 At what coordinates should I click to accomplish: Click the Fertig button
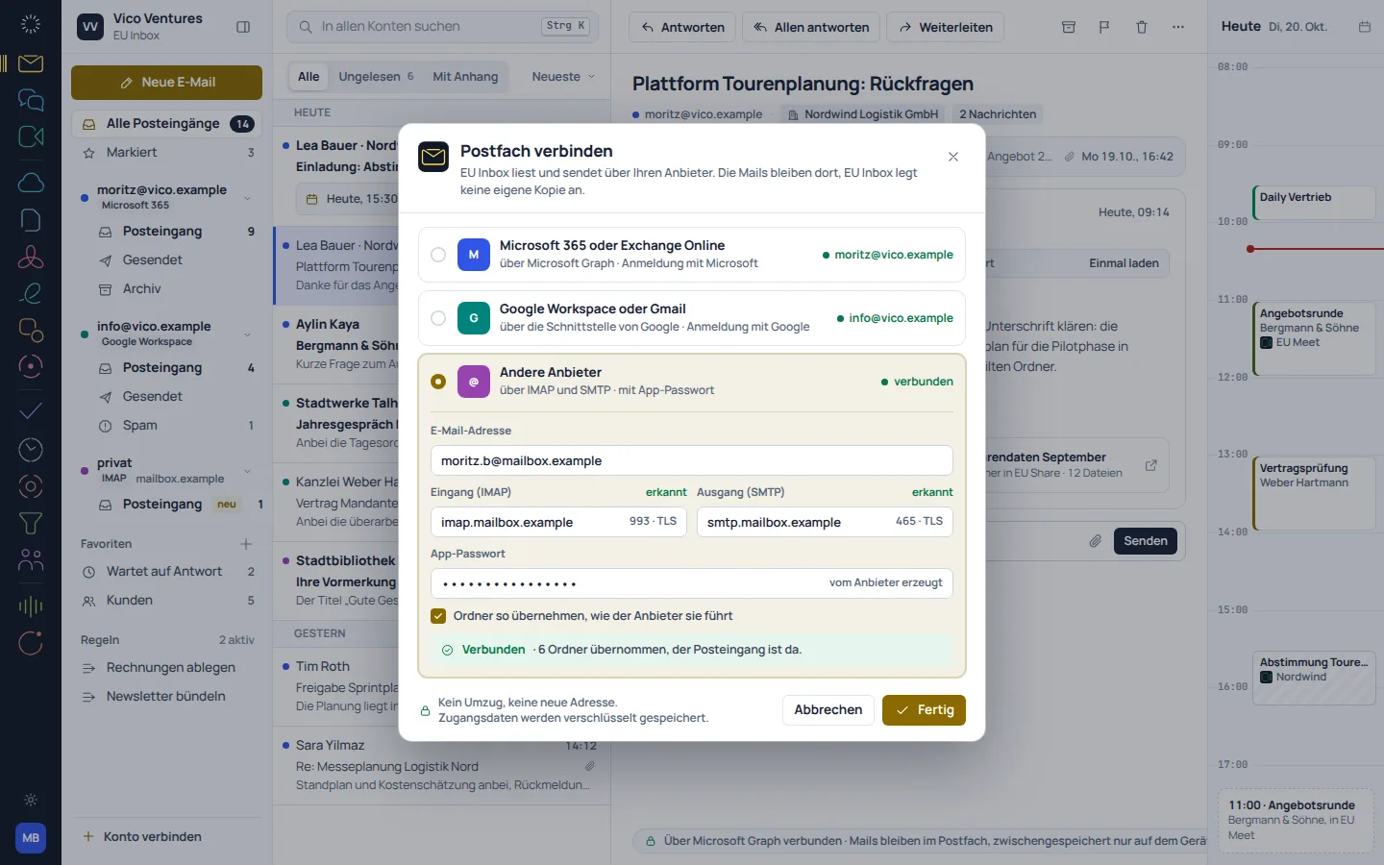[924, 710]
